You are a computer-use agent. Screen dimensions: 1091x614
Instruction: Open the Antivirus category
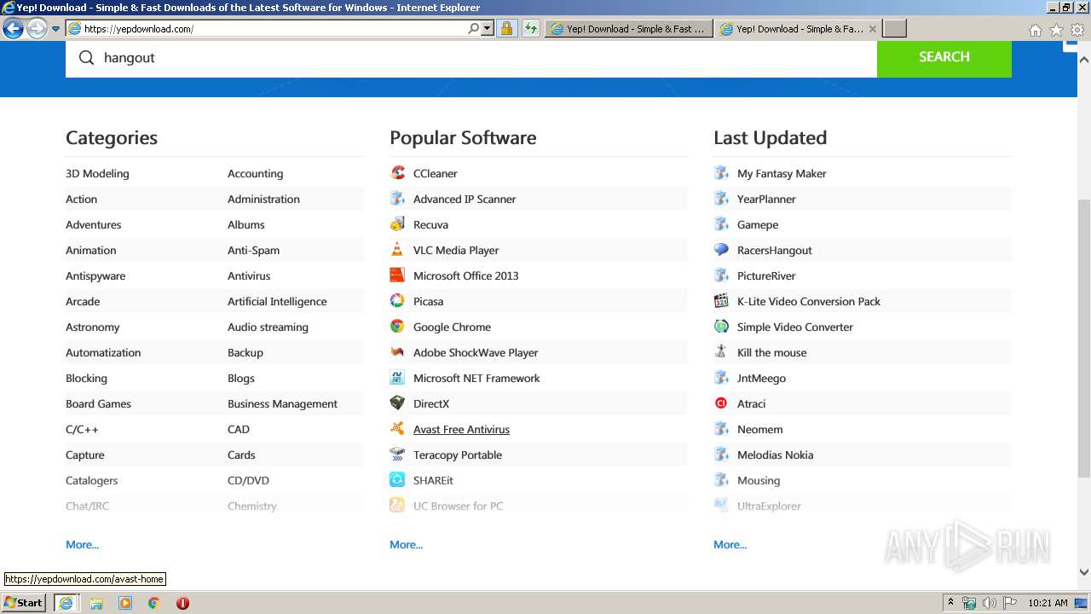point(249,275)
